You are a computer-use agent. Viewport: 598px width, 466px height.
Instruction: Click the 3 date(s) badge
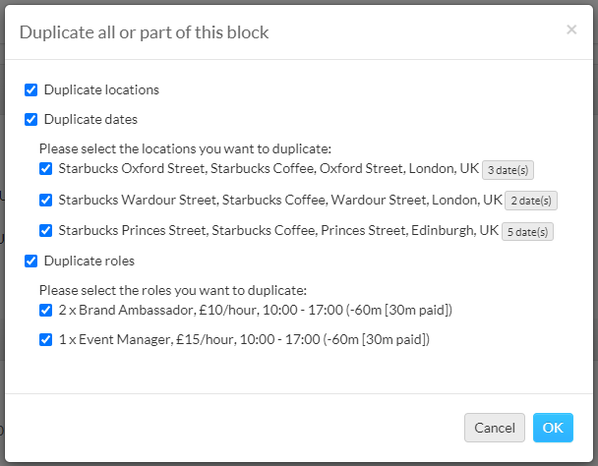(508, 170)
